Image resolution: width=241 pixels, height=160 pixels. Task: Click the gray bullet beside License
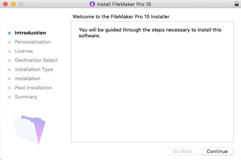(x=9, y=51)
